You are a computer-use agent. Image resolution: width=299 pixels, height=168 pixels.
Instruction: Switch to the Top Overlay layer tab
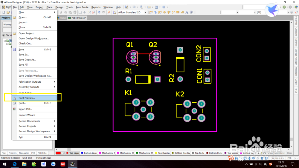tap(162, 153)
